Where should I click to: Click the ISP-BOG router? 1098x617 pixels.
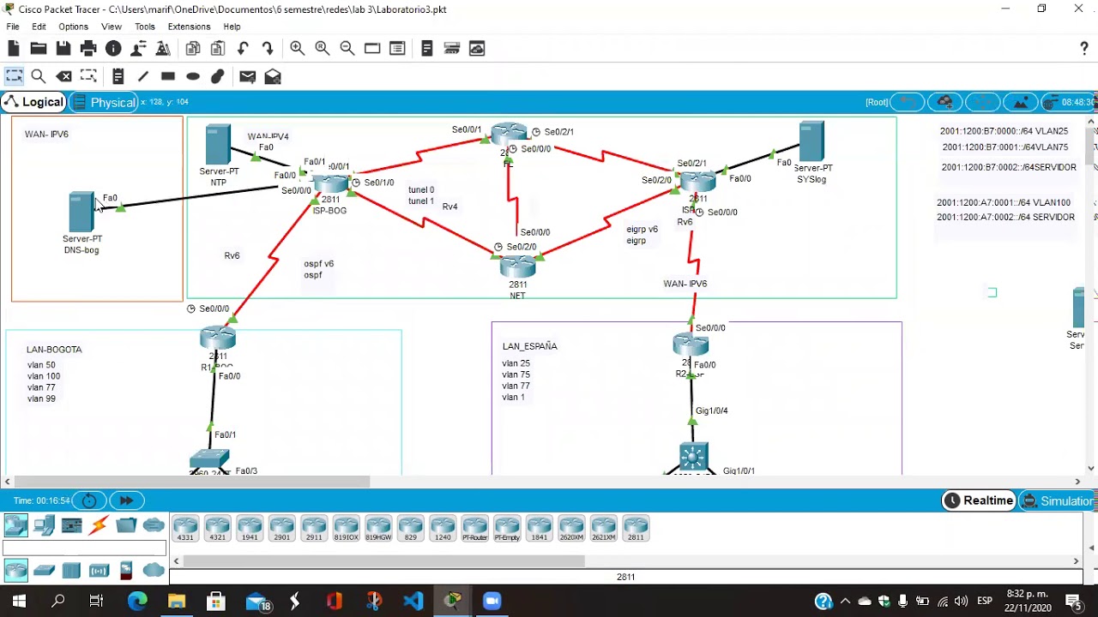pyautogui.click(x=330, y=184)
